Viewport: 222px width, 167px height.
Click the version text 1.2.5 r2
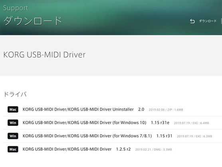123,149
